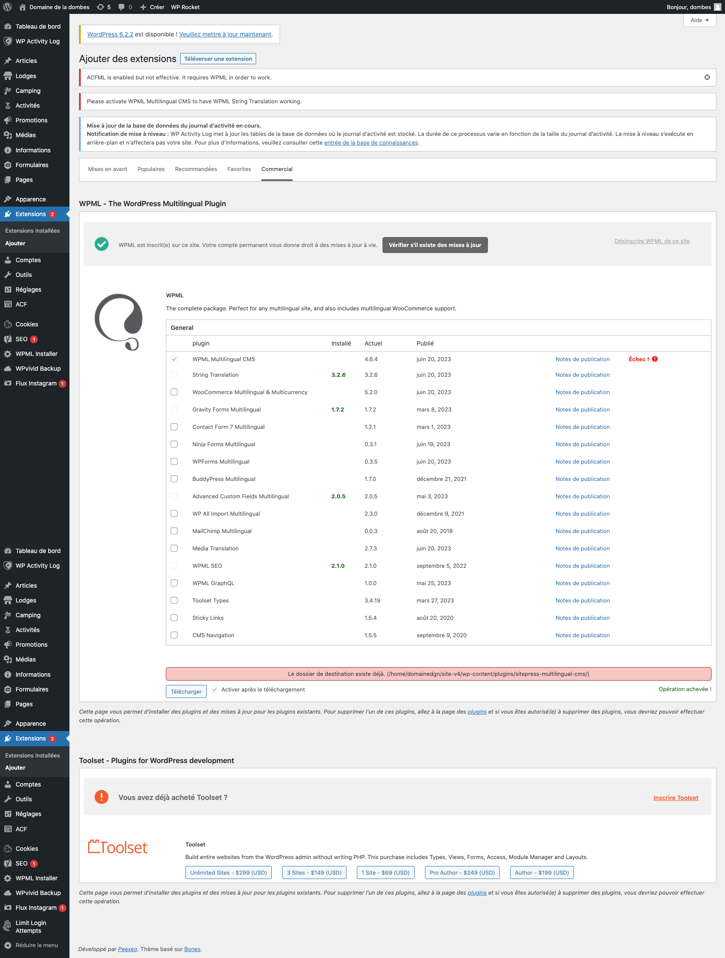Click the red Échec error icon
The width and height of the screenshot is (725, 958).
(655, 359)
